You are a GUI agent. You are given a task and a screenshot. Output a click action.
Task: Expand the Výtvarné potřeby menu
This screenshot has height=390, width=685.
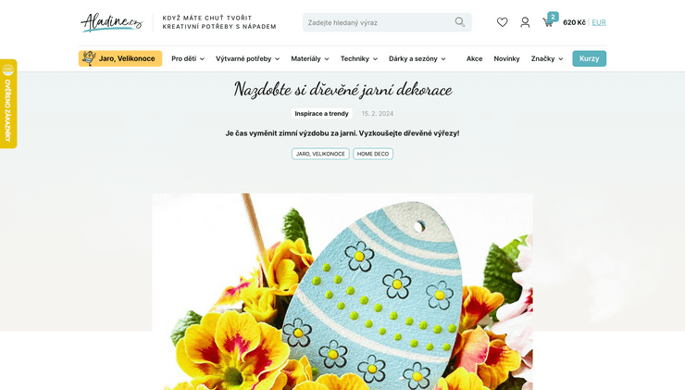click(x=247, y=58)
